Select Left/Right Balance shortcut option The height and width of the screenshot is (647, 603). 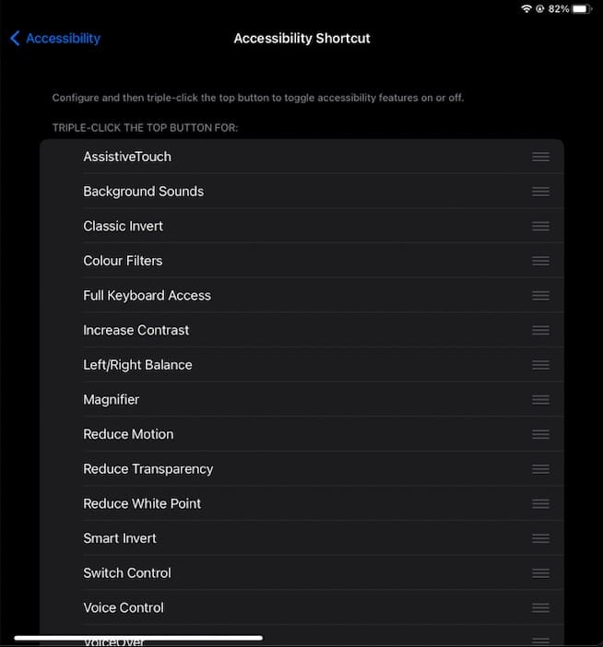[x=137, y=365]
